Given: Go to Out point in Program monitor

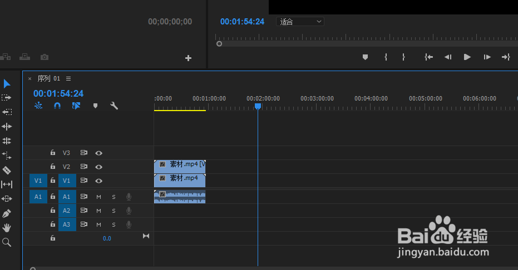Looking at the screenshot, I should click(506, 57).
